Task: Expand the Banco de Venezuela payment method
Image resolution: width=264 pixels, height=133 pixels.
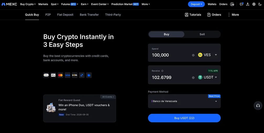Action: pos(184,101)
